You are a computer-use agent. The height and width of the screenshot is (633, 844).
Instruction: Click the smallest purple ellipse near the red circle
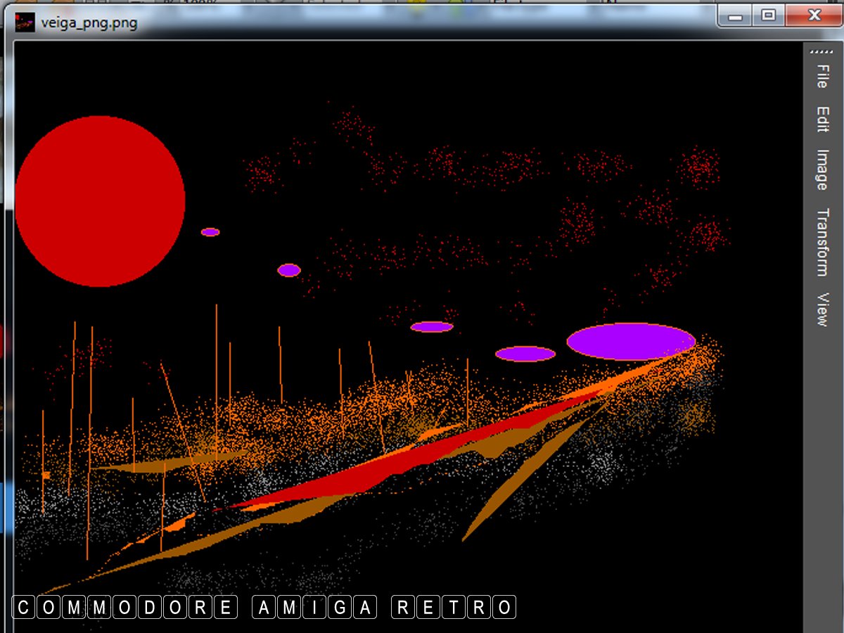[x=210, y=232]
